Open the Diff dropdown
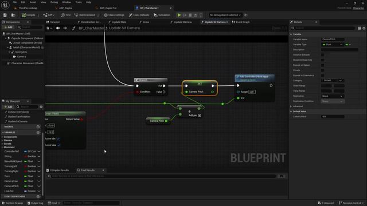The height and width of the screenshot is (206, 367). tap(49, 15)
